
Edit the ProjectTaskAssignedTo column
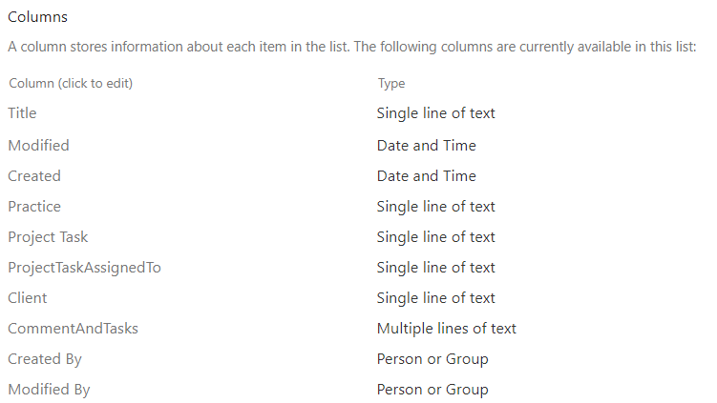(x=84, y=268)
